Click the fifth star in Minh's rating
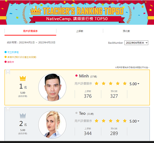The height and width of the screenshot is (143, 154). (125, 83)
